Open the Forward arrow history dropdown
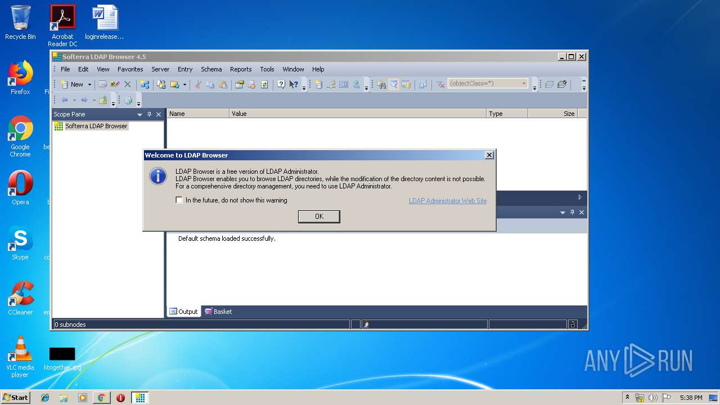This screenshot has height=405, width=720. [x=94, y=100]
